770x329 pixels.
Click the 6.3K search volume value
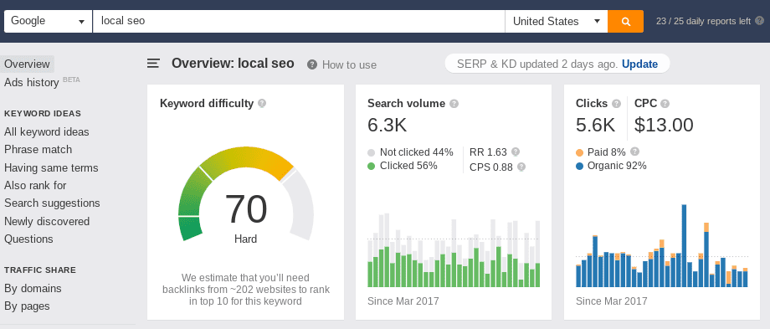(x=387, y=126)
